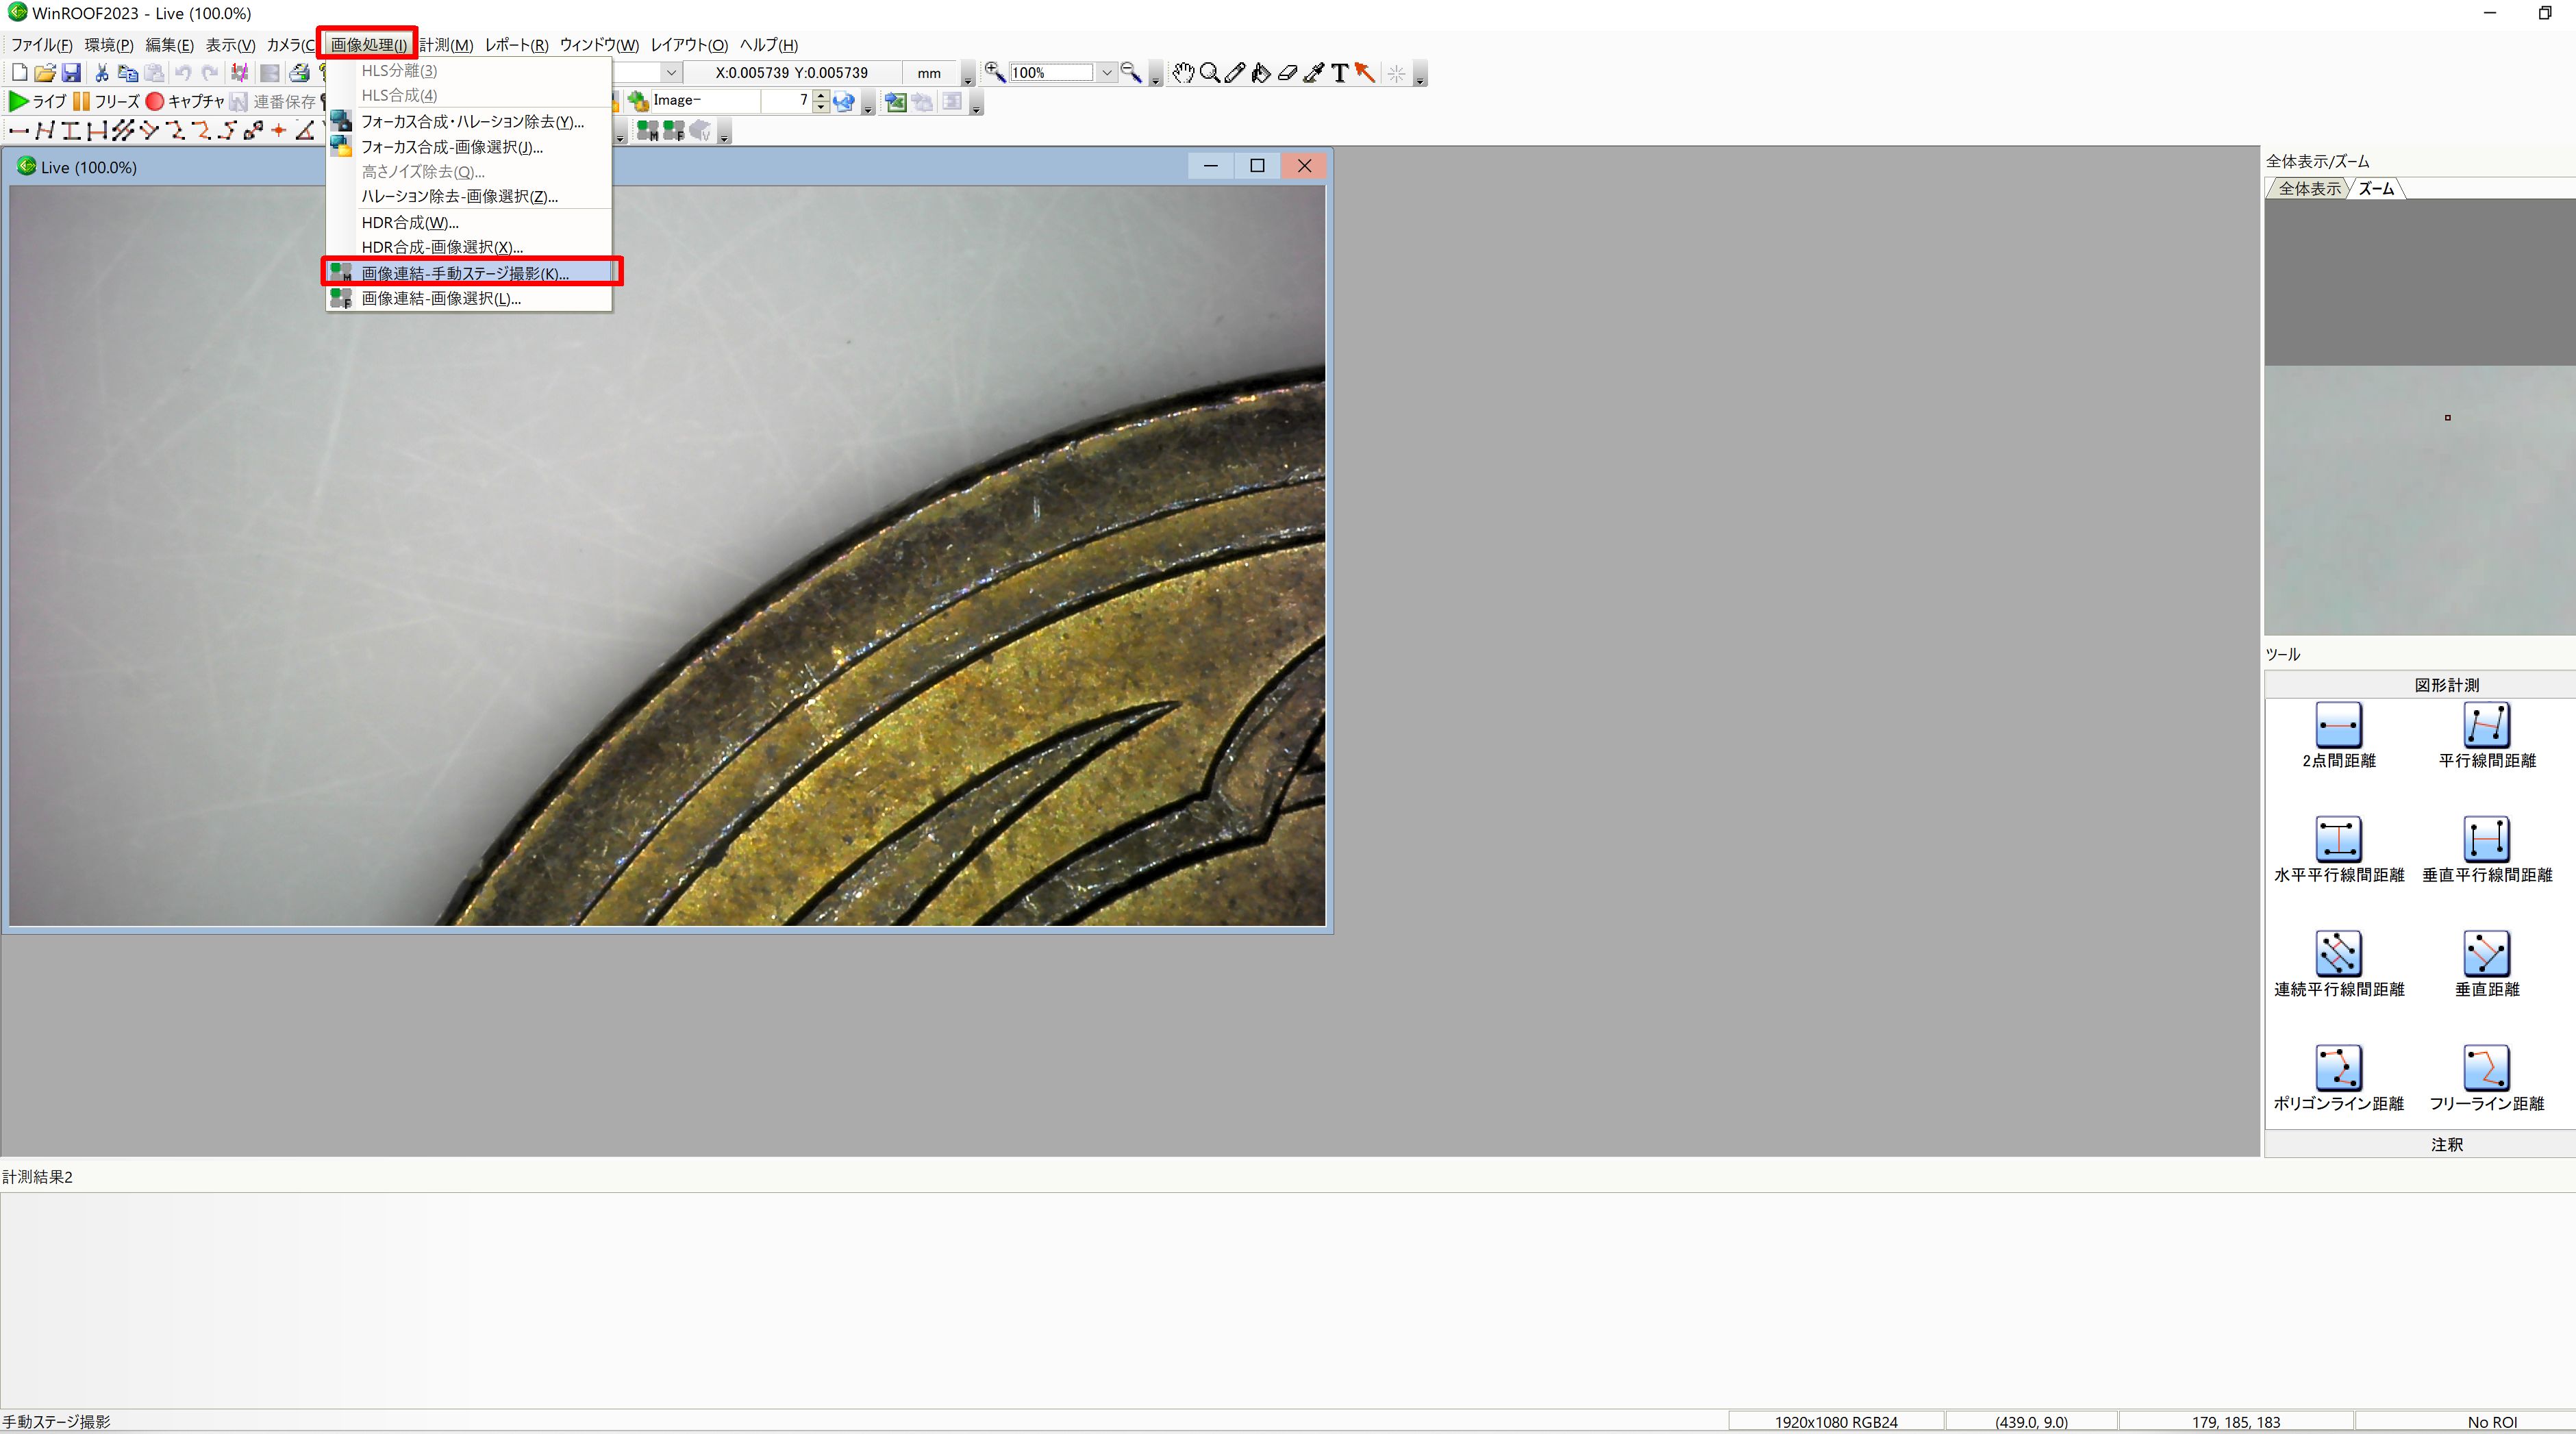Screen dimensions: 2576x1434
Task: Open the 編集(E) menu
Action: point(169,45)
